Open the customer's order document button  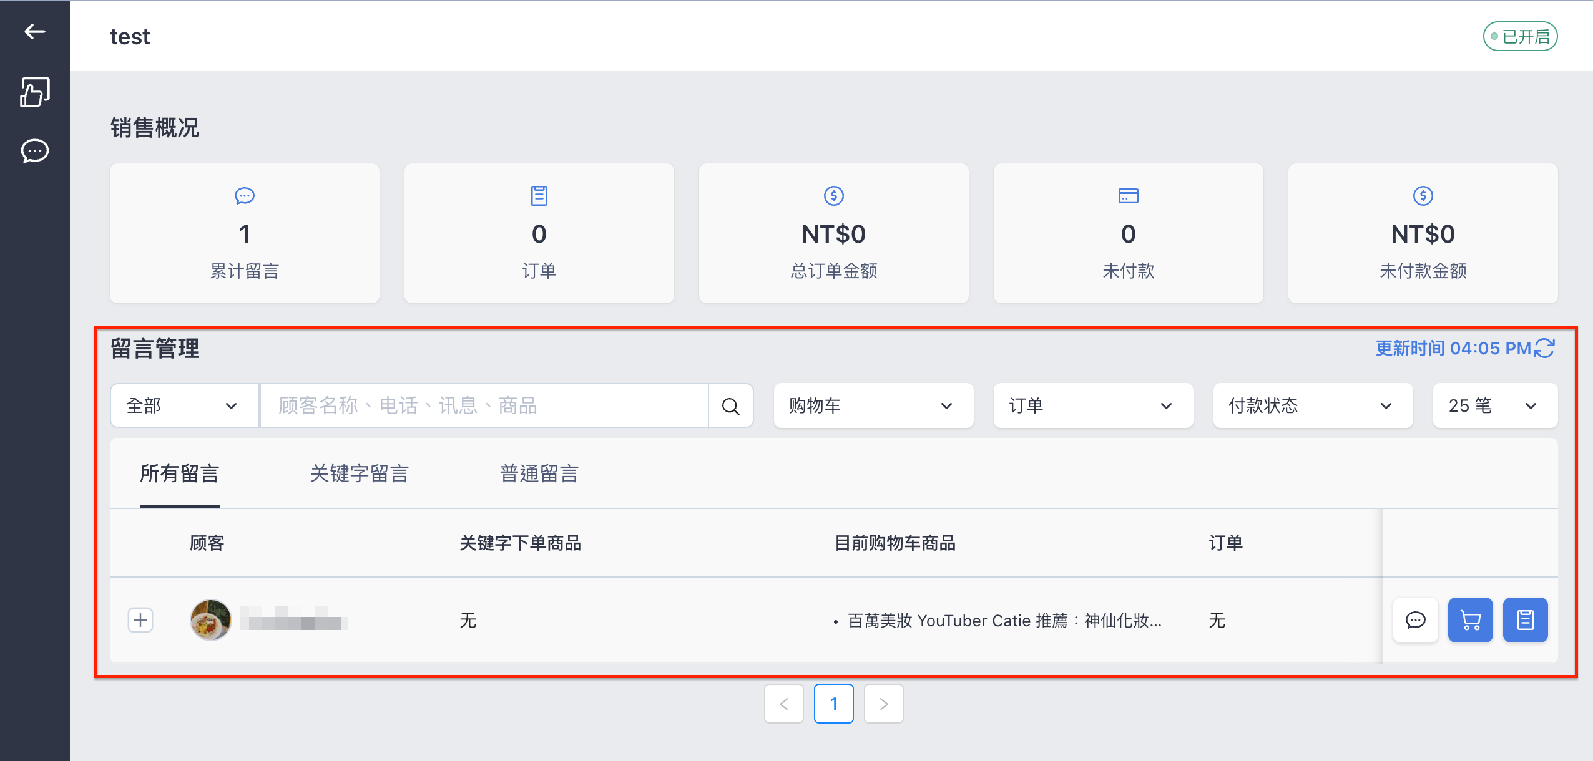[x=1525, y=620]
